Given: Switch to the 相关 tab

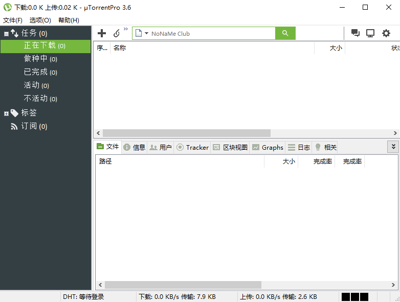Looking at the screenshot, I should tap(325, 147).
